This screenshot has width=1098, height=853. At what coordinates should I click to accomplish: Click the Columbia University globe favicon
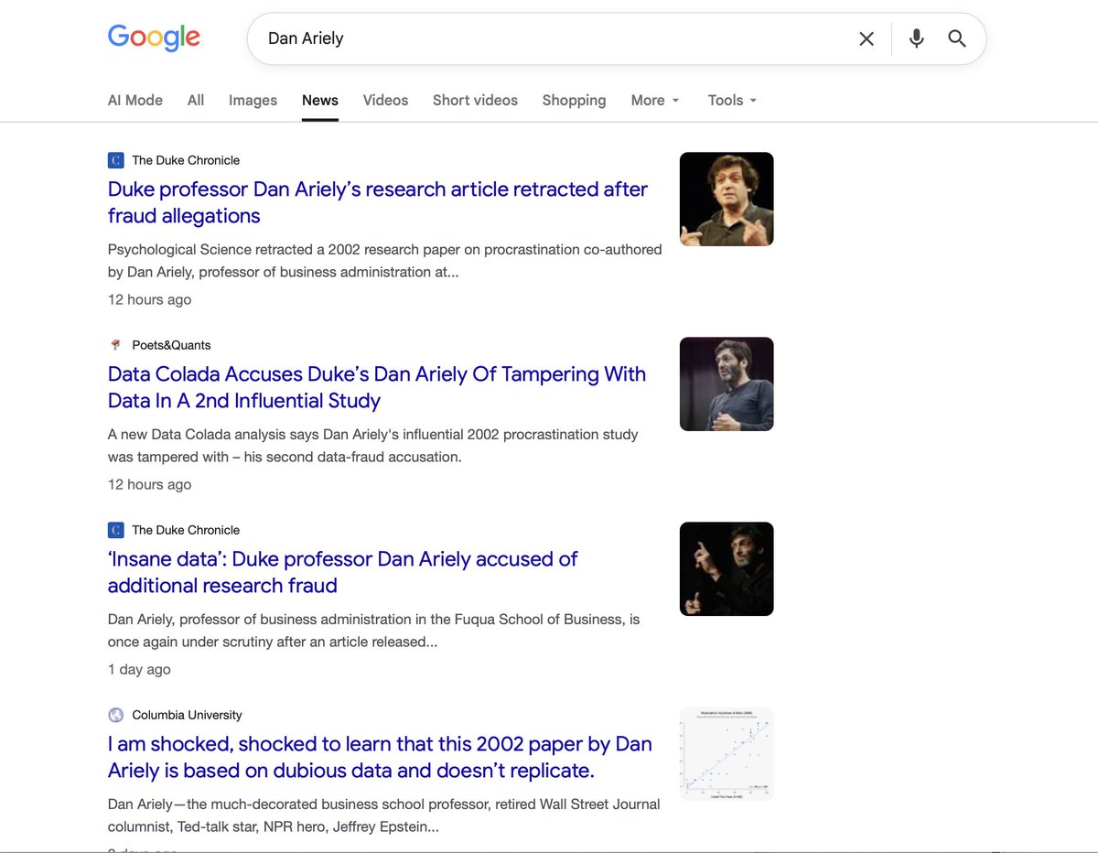click(115, 715)
